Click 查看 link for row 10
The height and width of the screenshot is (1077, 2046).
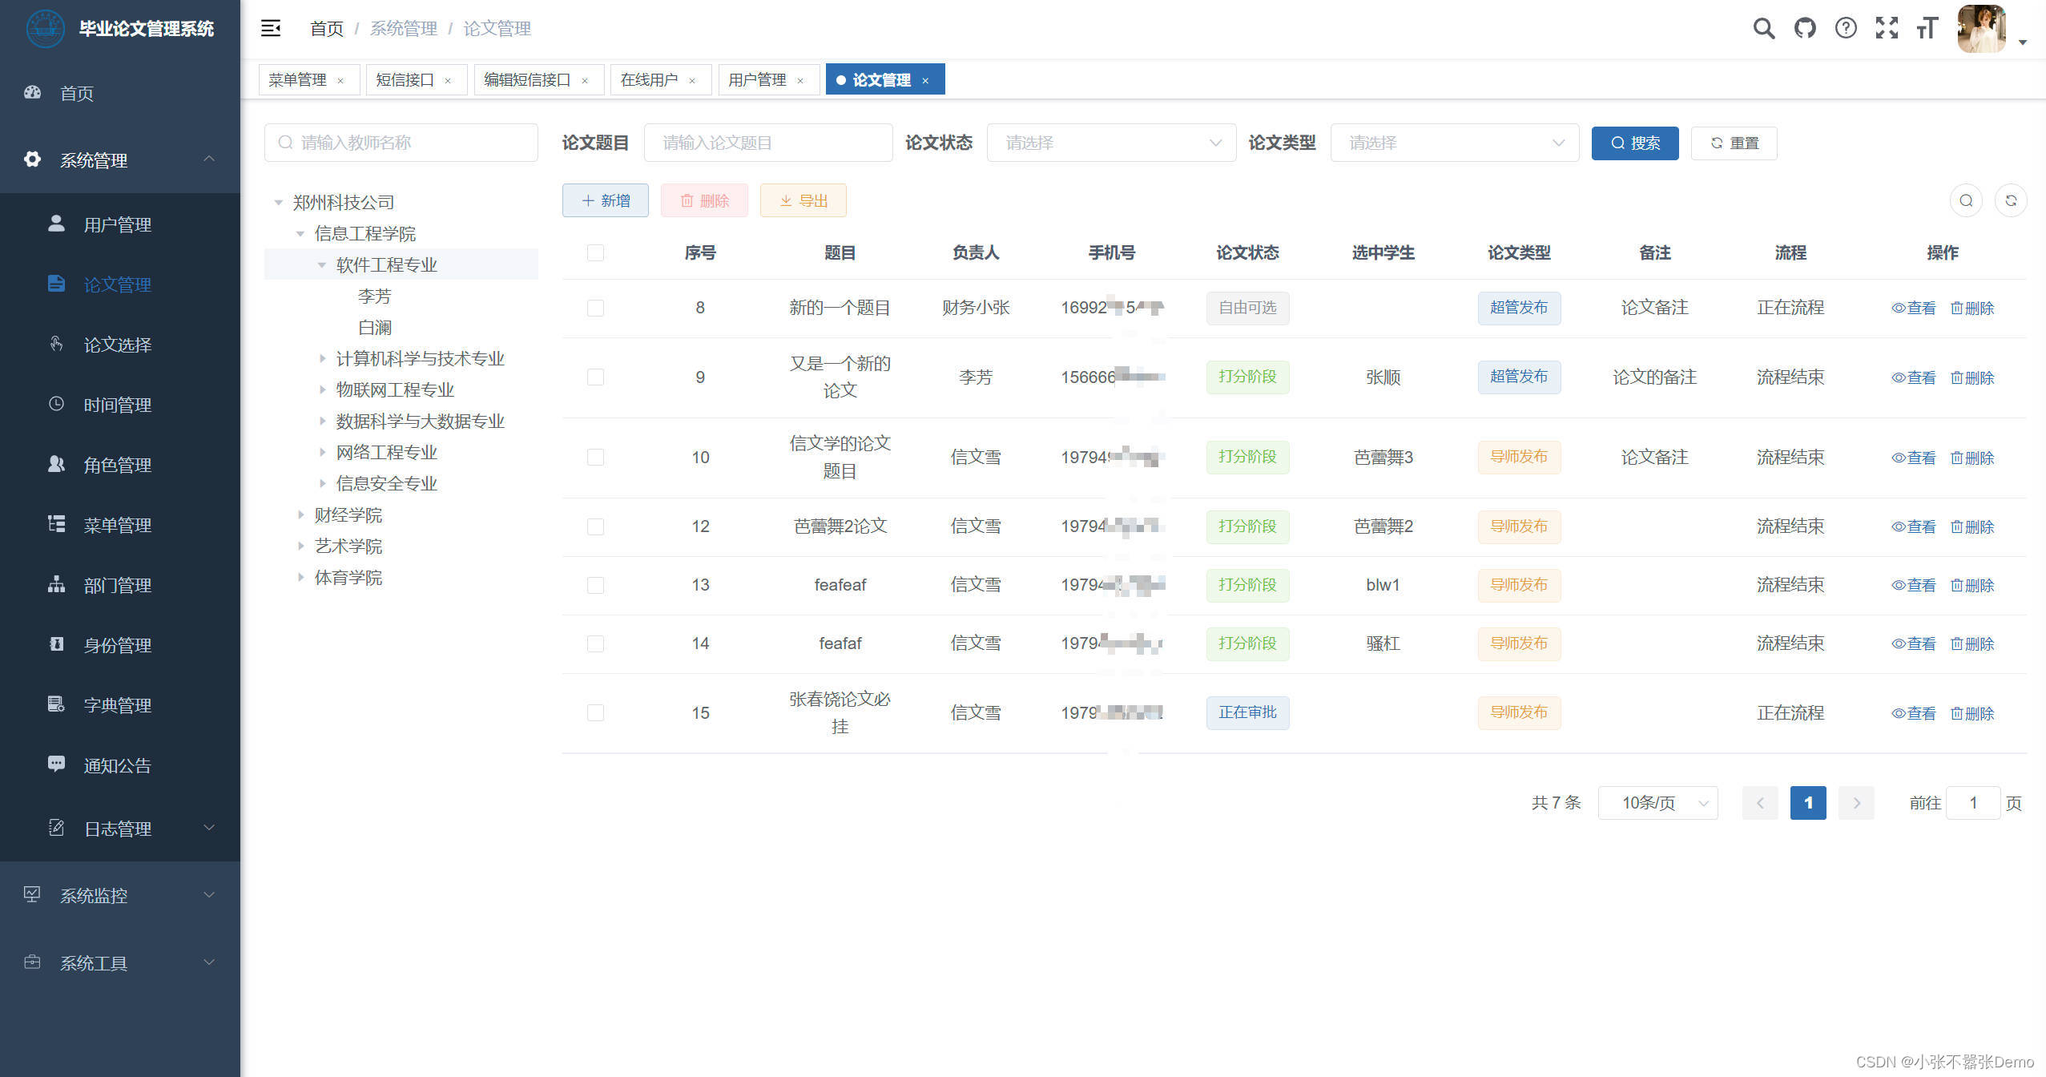point(1913,458)
